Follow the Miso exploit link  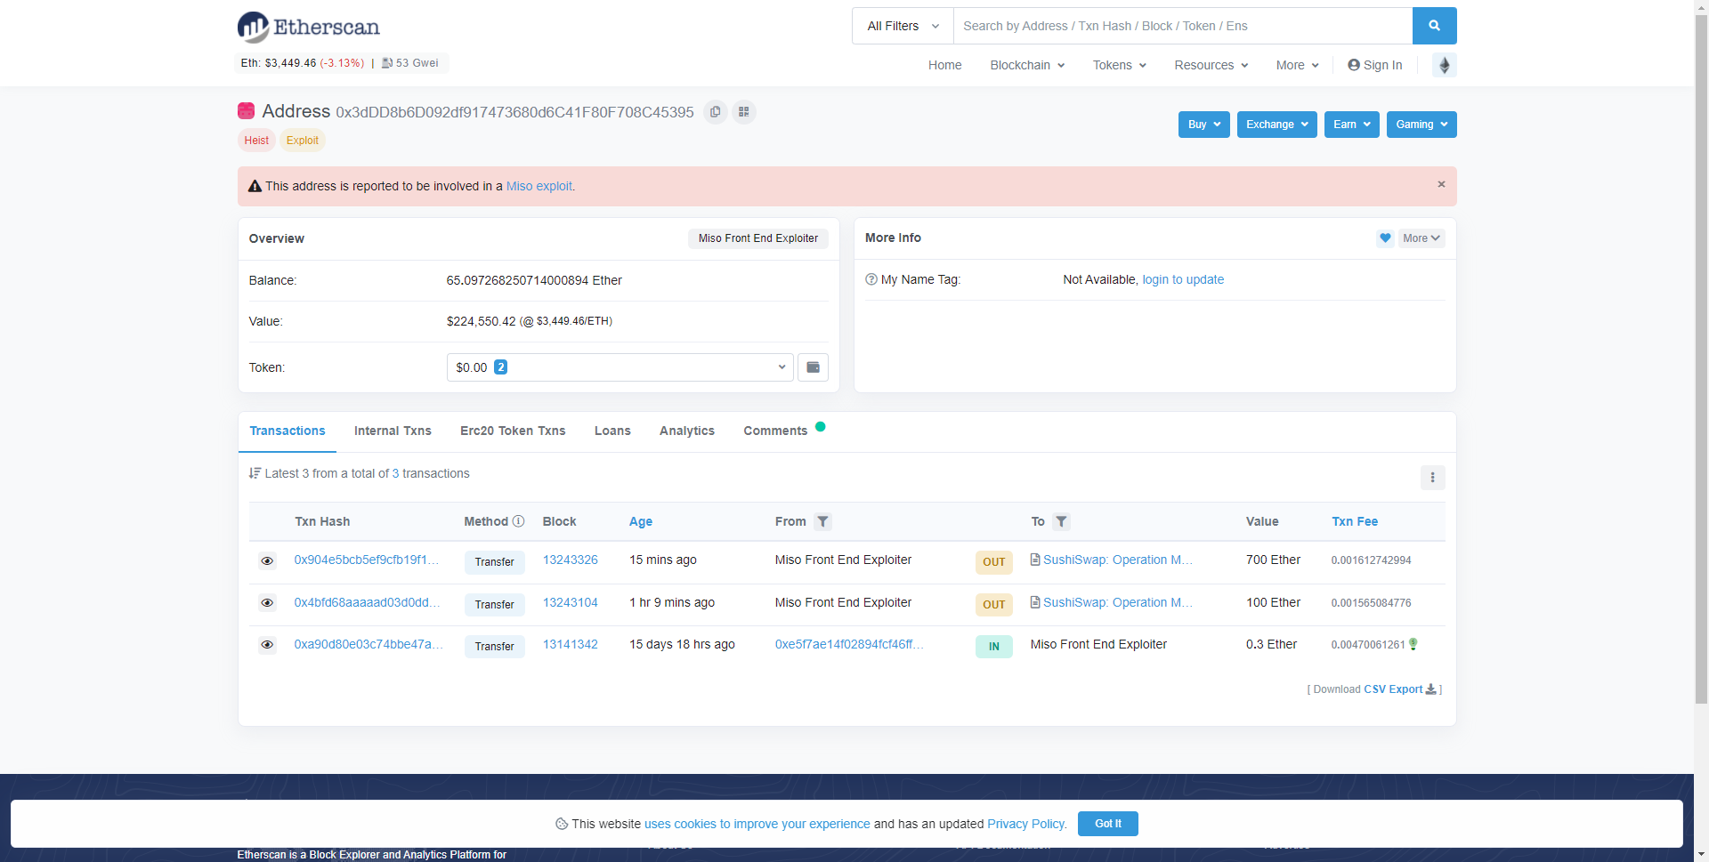539,187
